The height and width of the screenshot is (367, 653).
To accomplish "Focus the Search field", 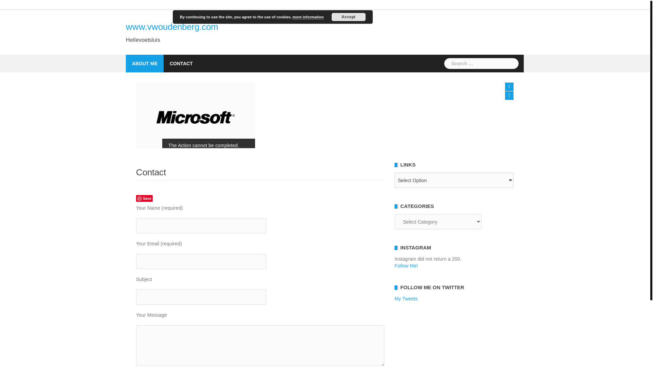I will click(481, 64).
